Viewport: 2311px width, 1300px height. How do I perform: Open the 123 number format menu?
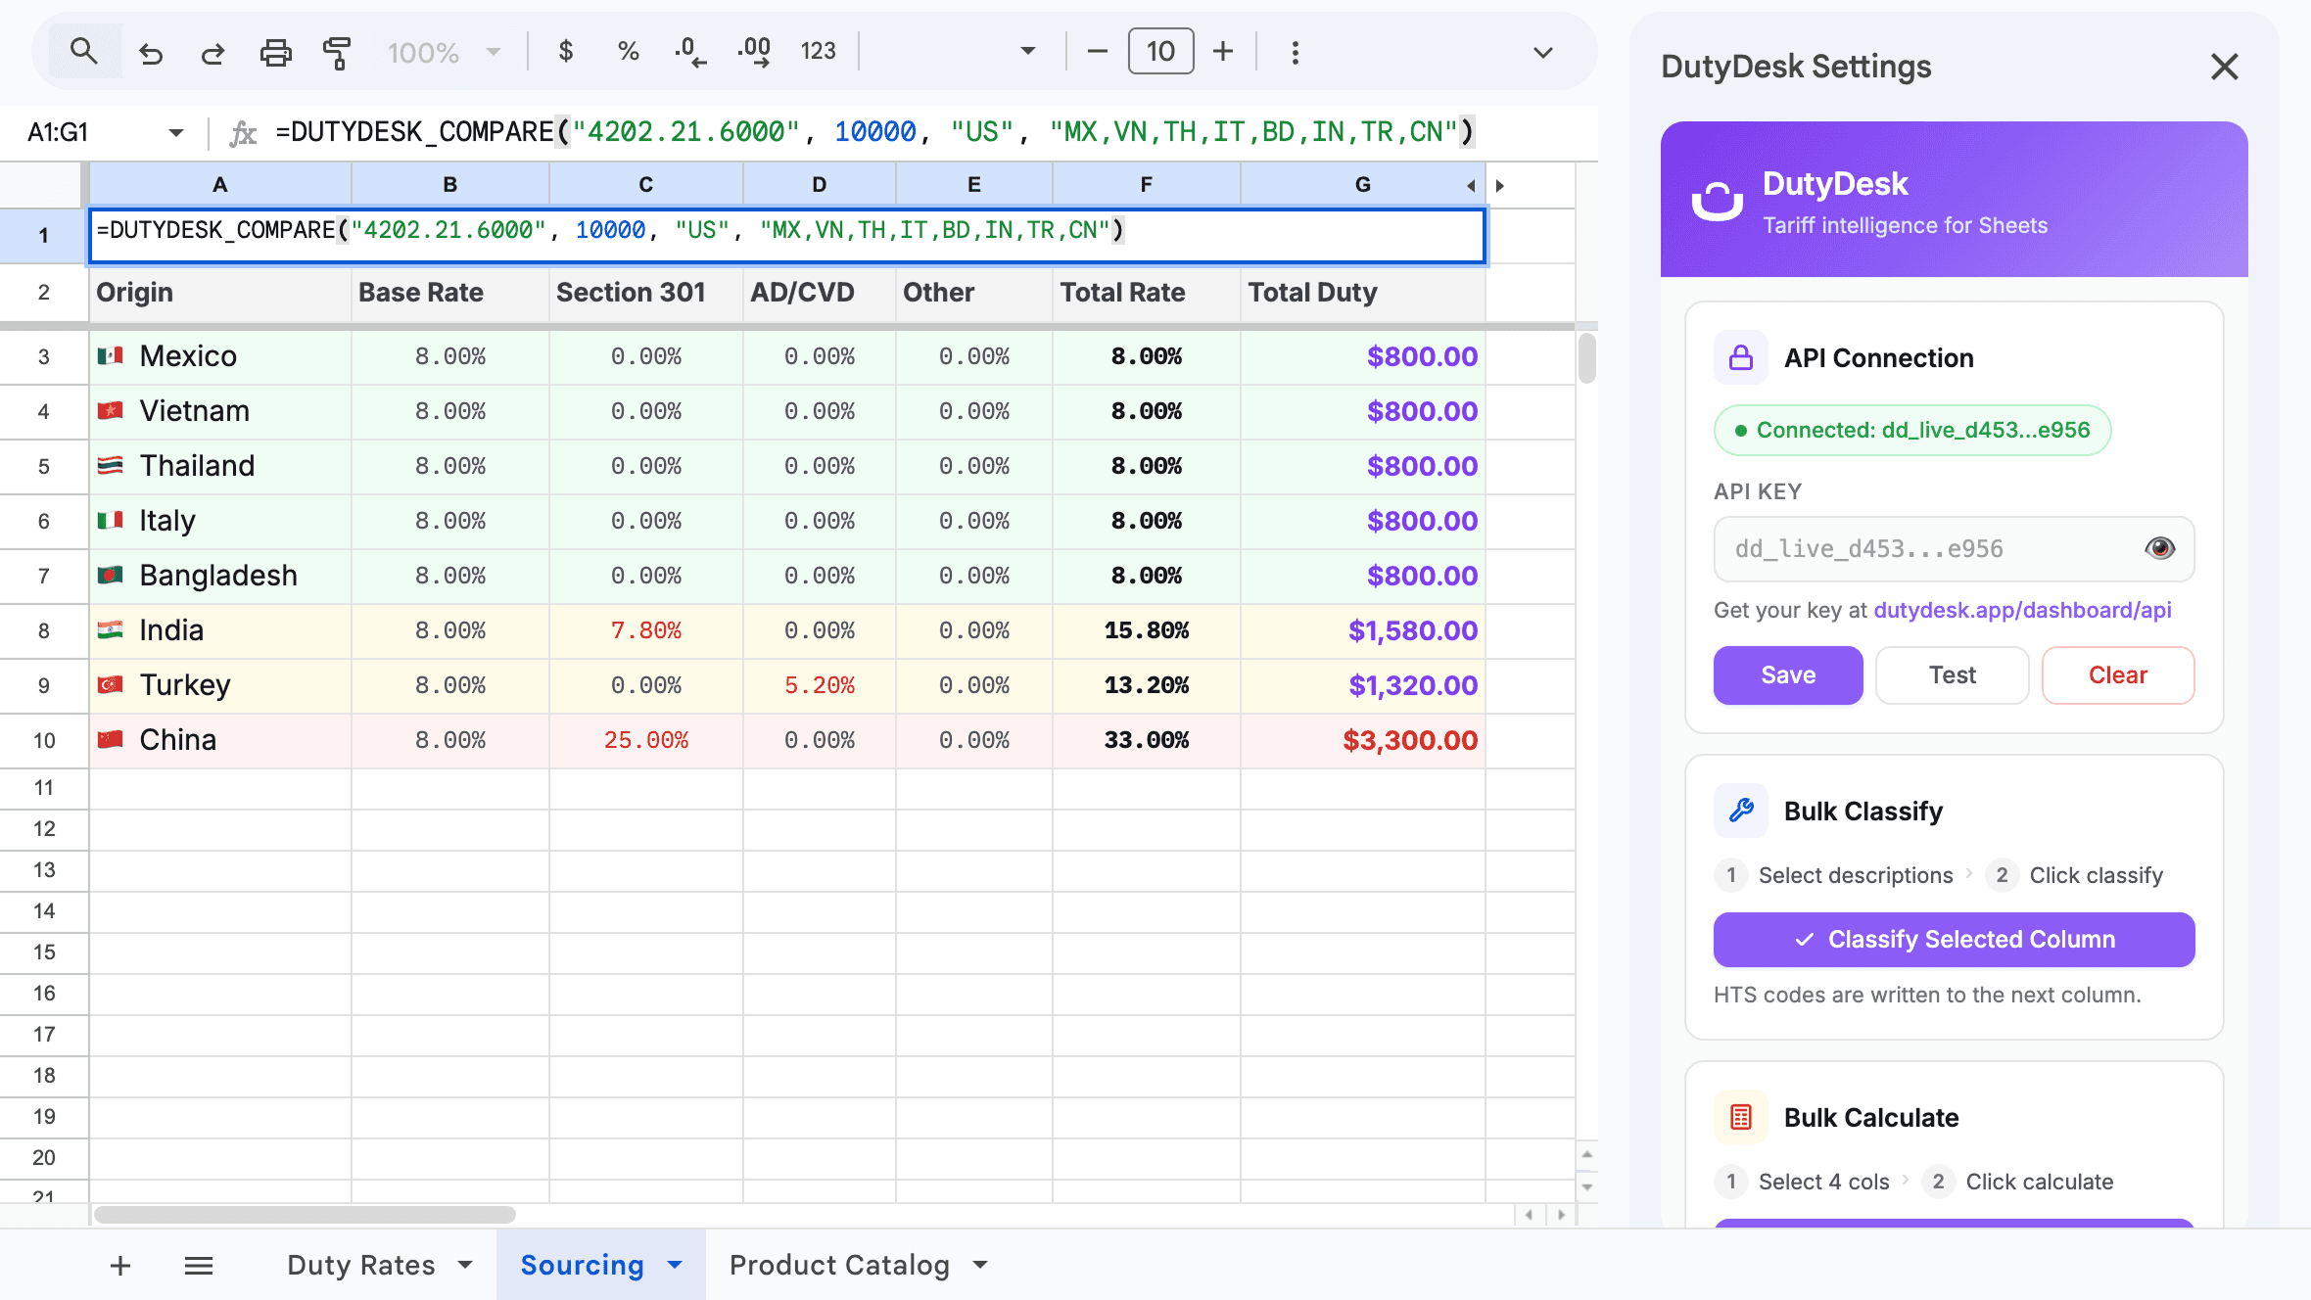[819, 51]
